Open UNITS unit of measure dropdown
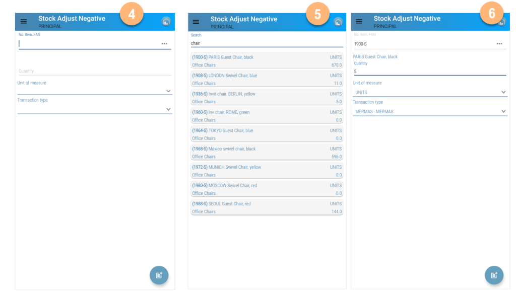This screenshot has height=296, width=516. pyautogui.click(x=430, y=93)
